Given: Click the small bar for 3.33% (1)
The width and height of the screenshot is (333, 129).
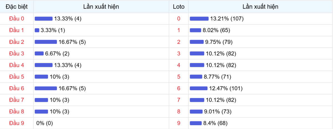Looking at the screenshot, I should point(37,30).
